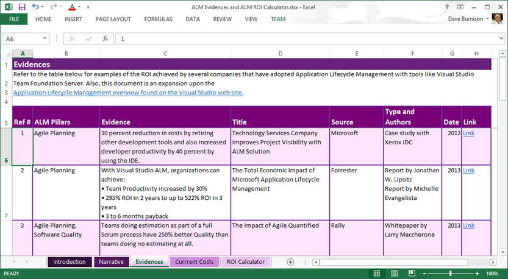Click the font color A icon
Viewport: 508px width, 279px height.
click(71, 7)
